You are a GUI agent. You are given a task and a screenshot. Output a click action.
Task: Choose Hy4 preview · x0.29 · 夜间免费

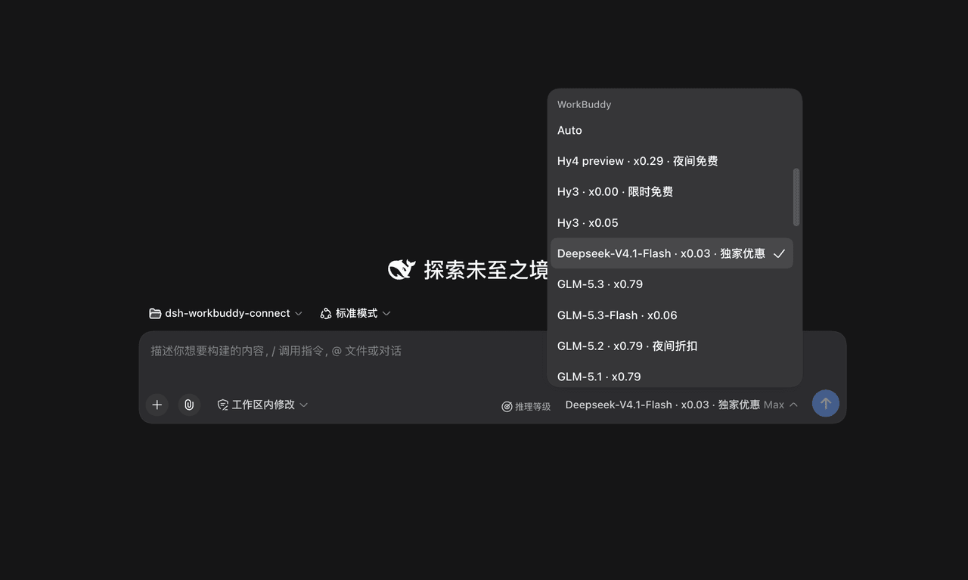672,161
